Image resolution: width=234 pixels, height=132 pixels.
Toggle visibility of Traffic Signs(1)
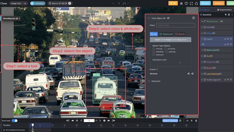[x=228, y=80]
